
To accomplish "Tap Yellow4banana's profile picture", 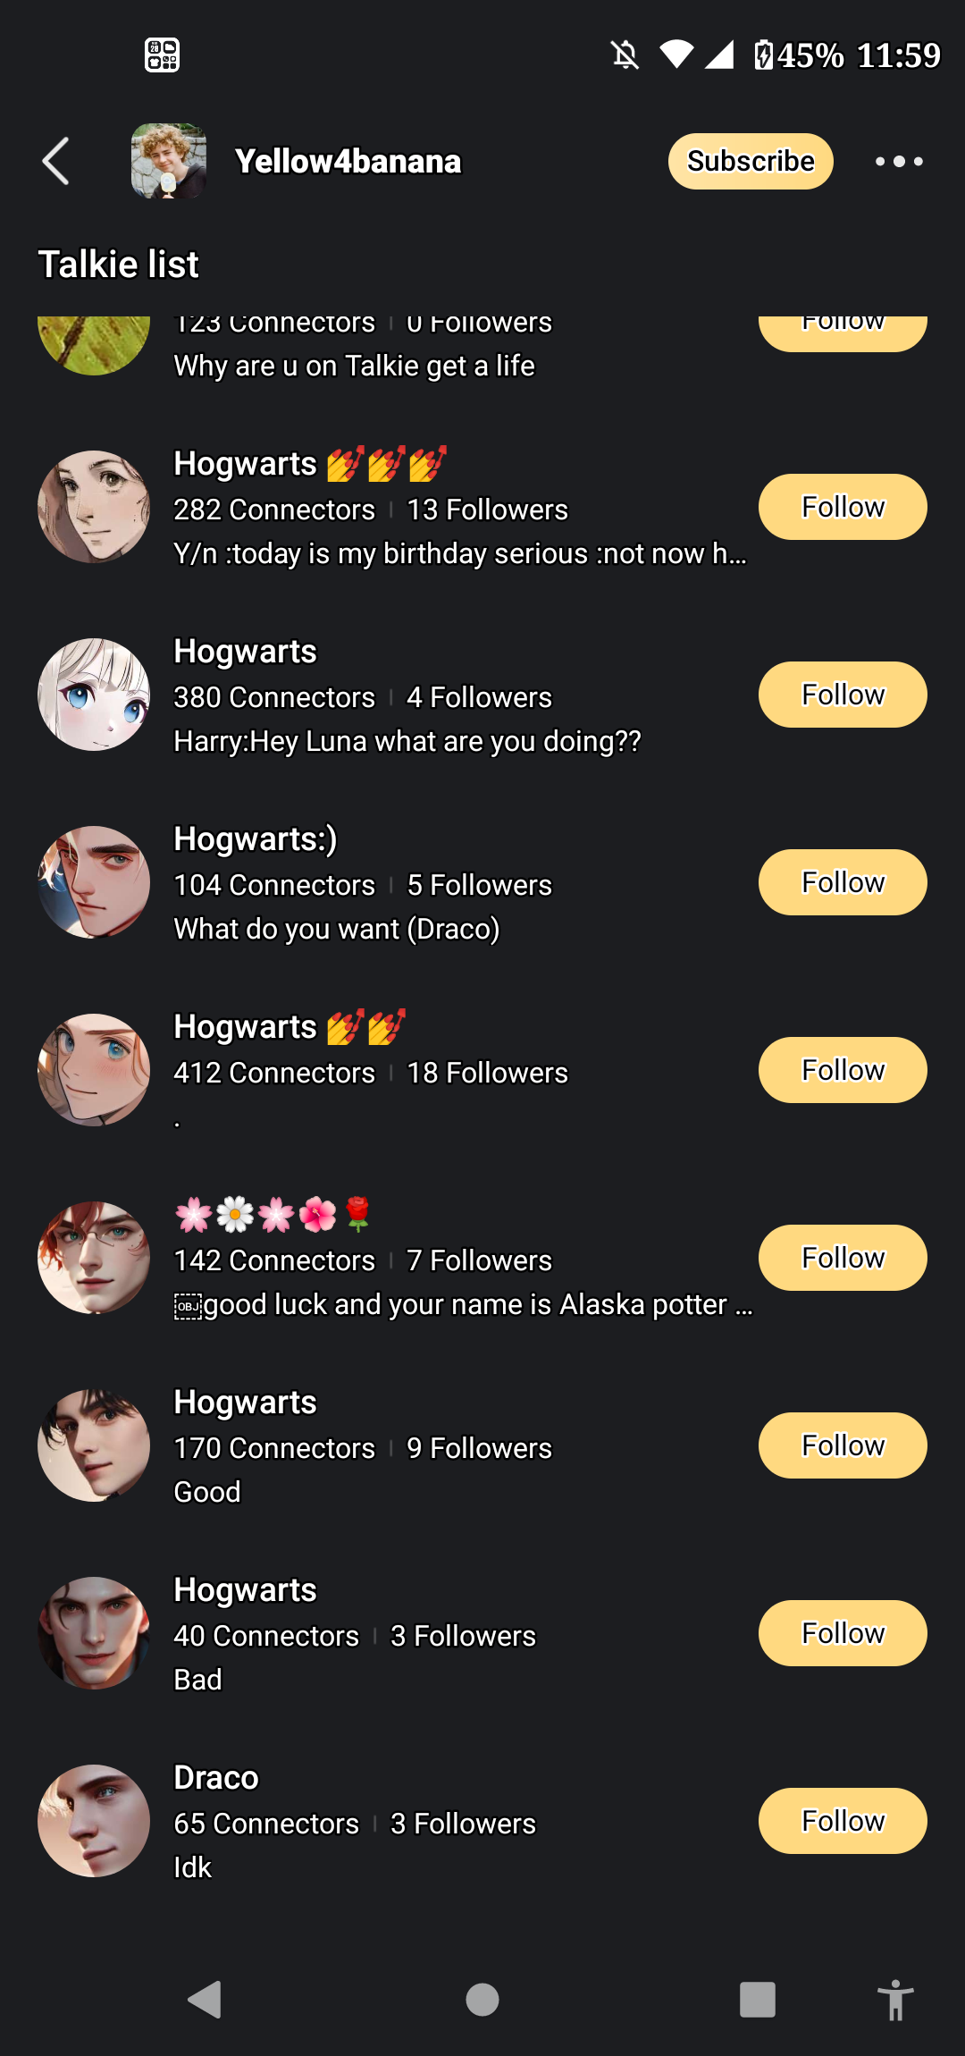I will [169, 162].
